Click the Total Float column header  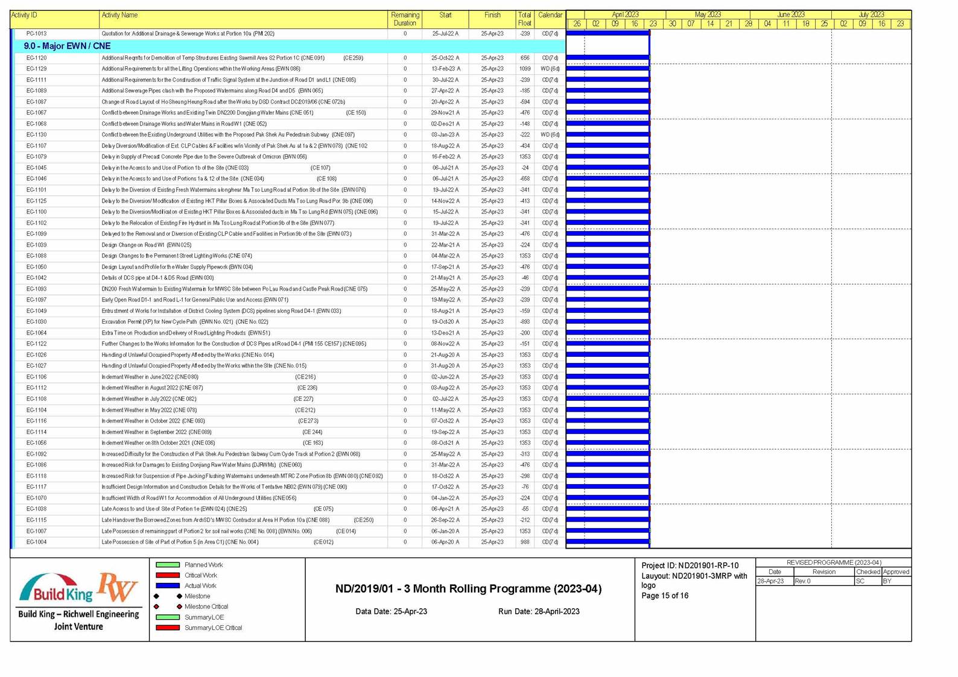coord(525,19)
